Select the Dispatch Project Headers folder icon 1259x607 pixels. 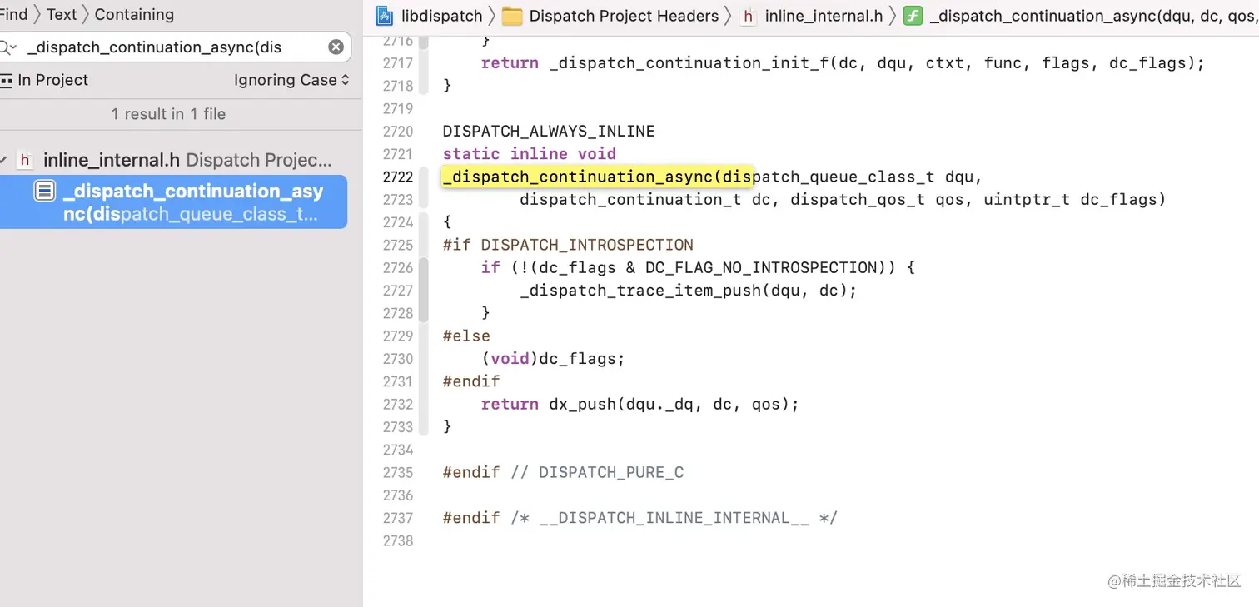(511, 15)
